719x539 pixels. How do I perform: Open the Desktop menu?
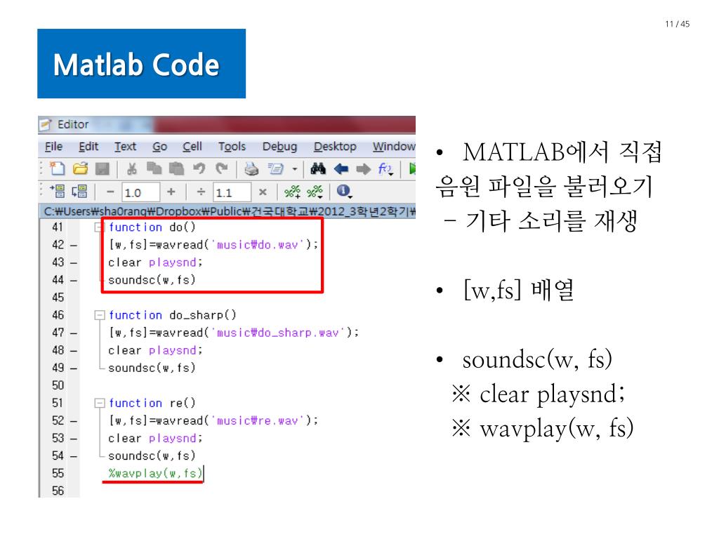(x=335, y=146)
